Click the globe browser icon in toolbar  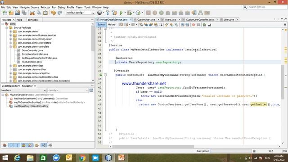(x=99, y=13)
